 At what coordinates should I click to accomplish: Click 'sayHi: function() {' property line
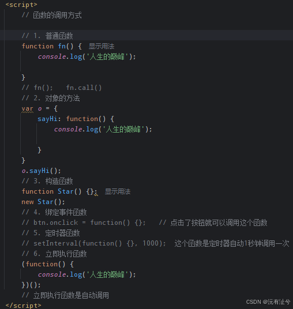[76, 119]
